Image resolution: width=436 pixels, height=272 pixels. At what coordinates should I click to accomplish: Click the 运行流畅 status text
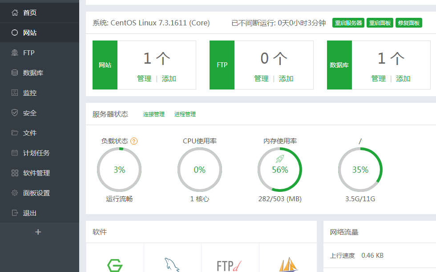pos(119,199)
